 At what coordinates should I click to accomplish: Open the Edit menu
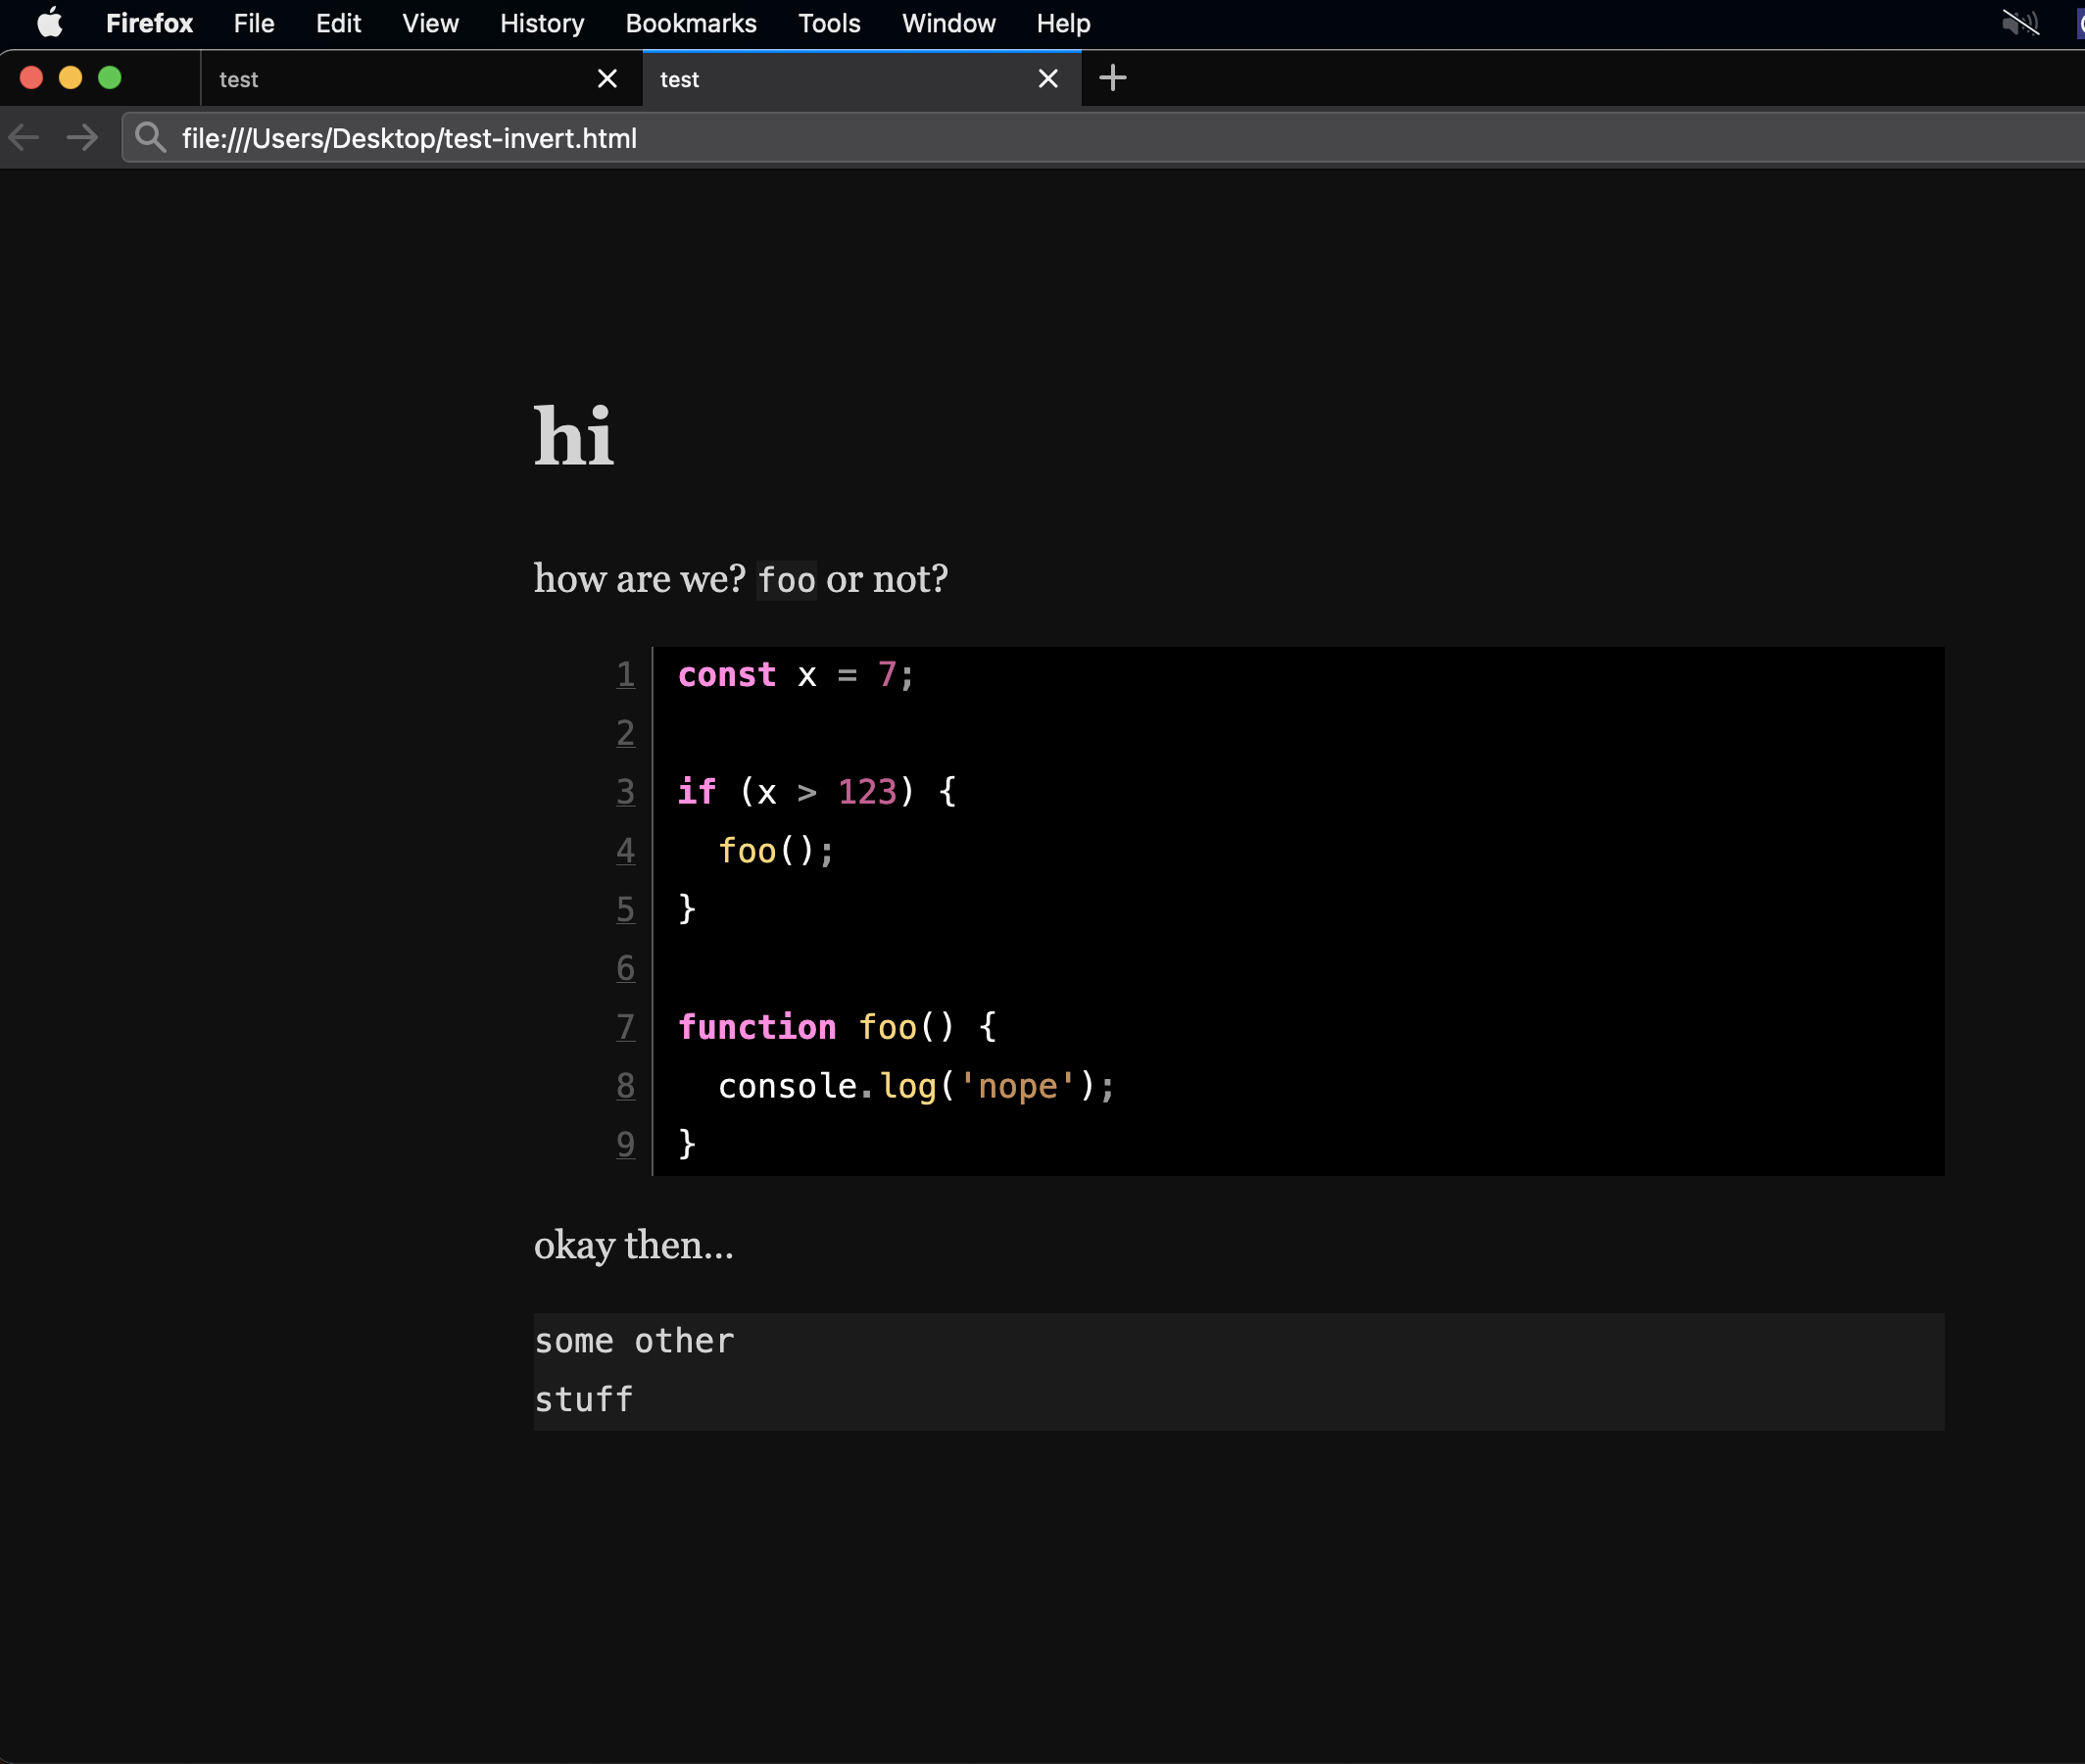(x=338, y=23)
